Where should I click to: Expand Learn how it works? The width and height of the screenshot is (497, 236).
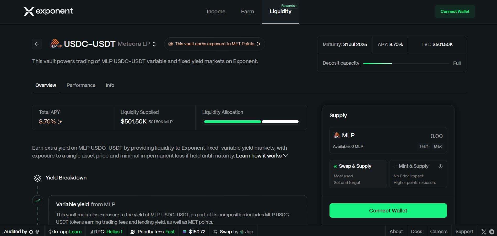(262, 156)
